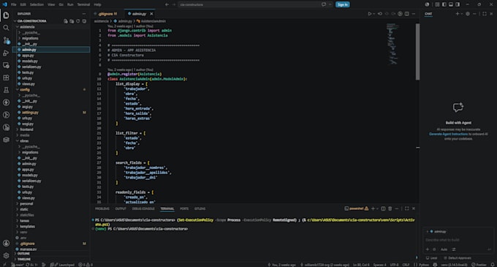Select the powershell terminal entry
497x267 pixels.
(x=356, y=208)
